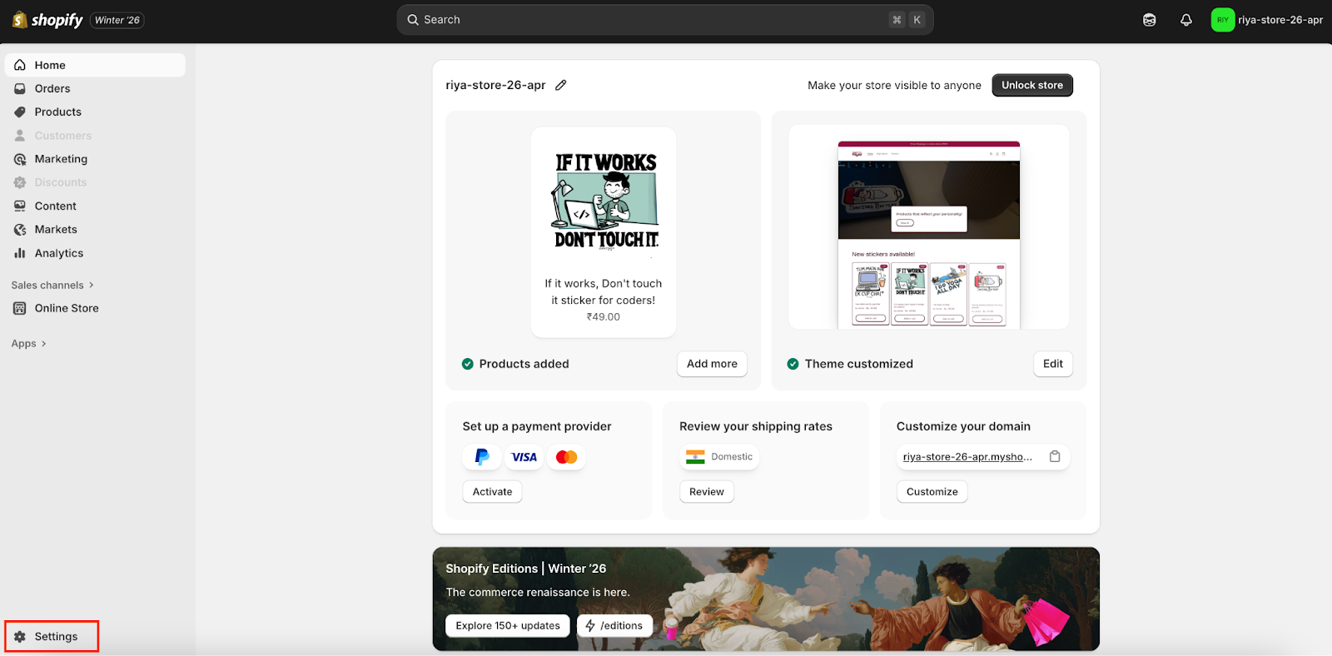
Task: Expand the Sales channels section
Action: (x=52, y=285)
